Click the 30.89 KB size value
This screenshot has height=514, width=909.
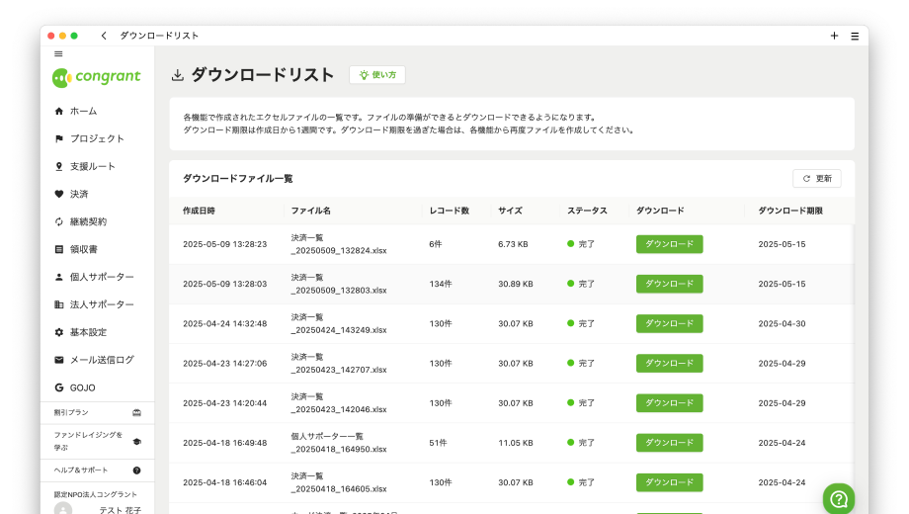pos(516,284)
